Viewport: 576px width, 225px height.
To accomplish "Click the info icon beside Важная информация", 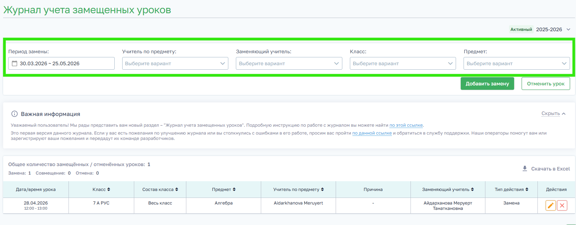I will click(x=15, y=114).
